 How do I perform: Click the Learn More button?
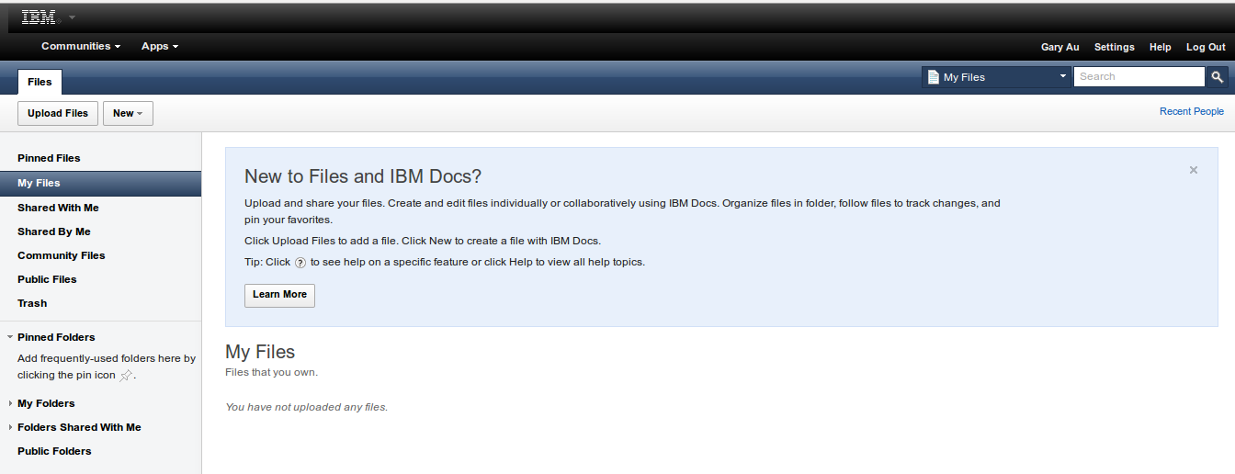pyautogui.click(x=279, y=295)
